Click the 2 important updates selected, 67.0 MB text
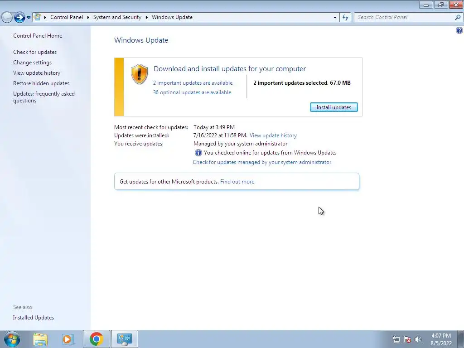464x348 pixels. 302,83
